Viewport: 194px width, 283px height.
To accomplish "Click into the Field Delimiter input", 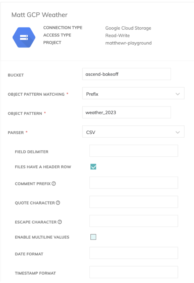I will pos(133,151).
